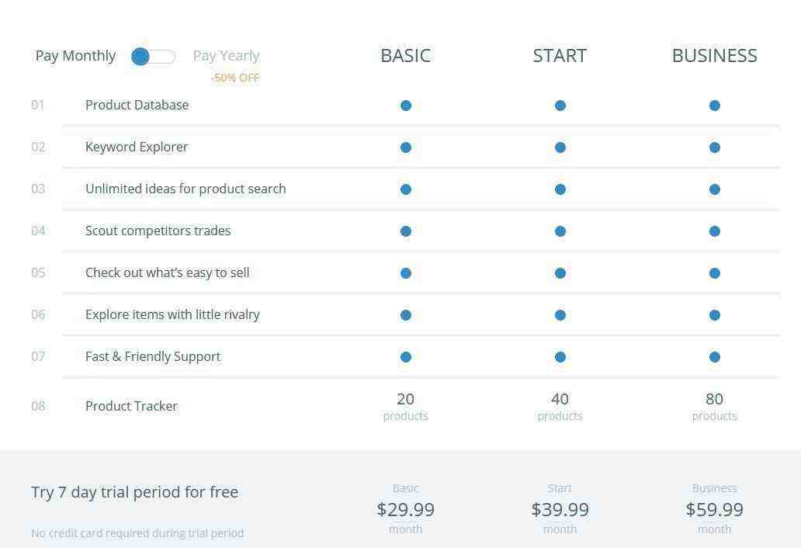This screenshot has height=548, width=801.
Task: Click the START plan column header
Action: (560, 56)
